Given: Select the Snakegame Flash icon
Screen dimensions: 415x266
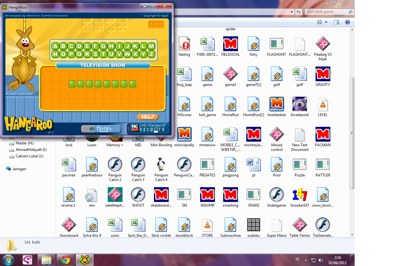Looking at the screenshot, I should (x=277, y=198).
